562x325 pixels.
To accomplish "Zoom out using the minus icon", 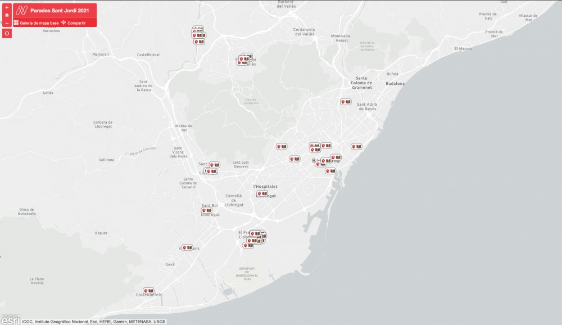I will tap(6, 24).
